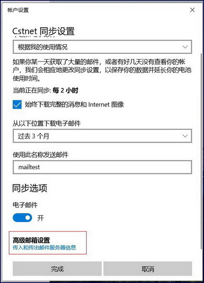The image size is (204, 283).
Task: Click the 取消 button
Action: tap(148, 269)
